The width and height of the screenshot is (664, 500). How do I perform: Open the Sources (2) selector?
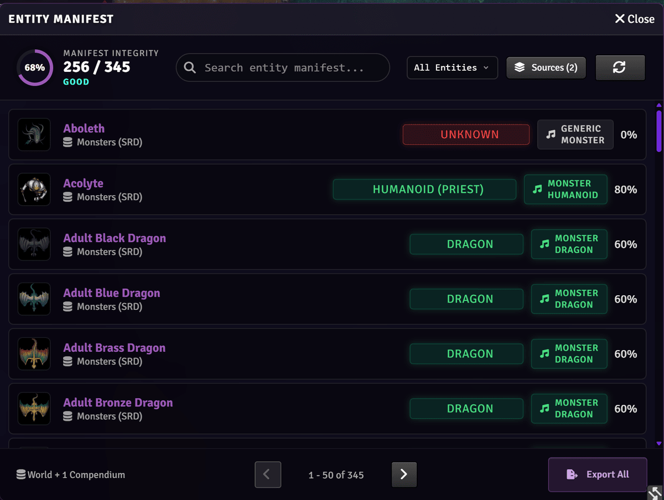coord(546,67)
